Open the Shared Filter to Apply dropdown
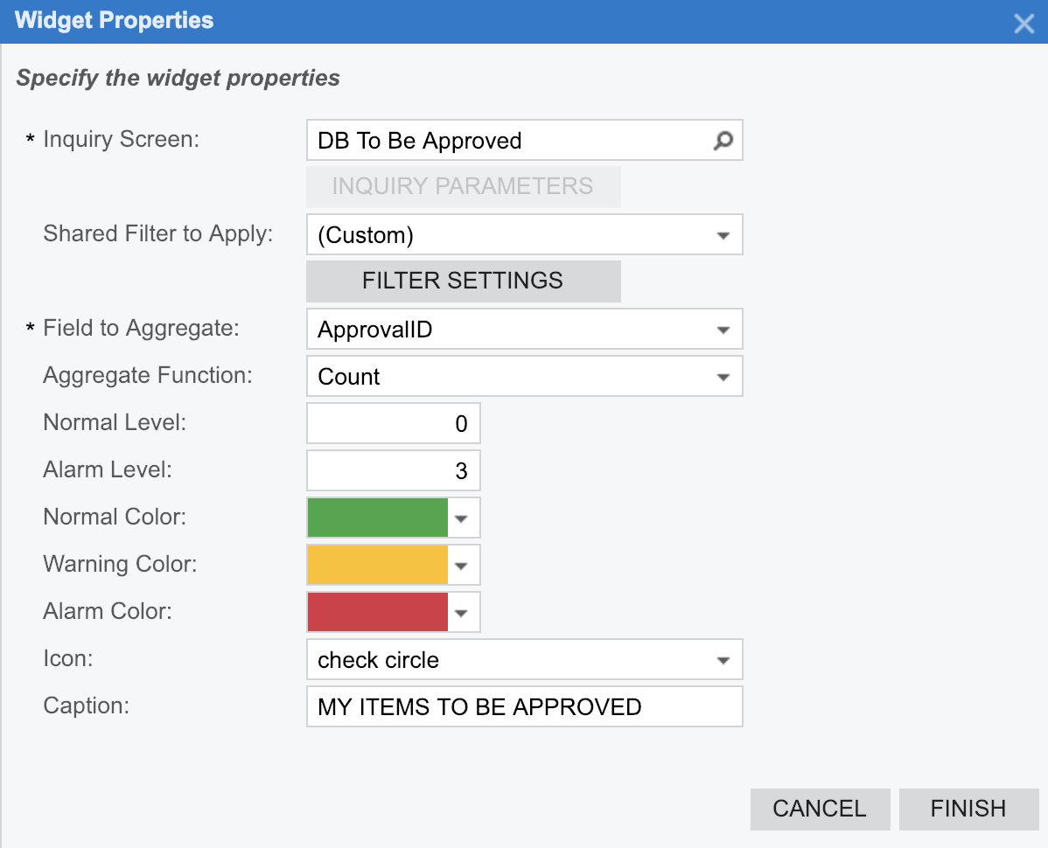 (x=723, y=235)
